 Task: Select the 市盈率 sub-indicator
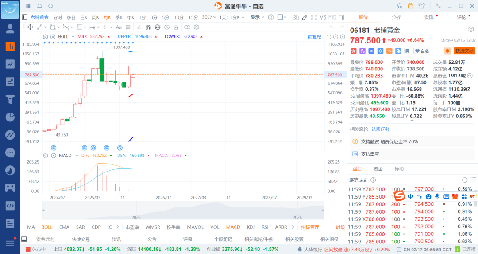(132, 227)
